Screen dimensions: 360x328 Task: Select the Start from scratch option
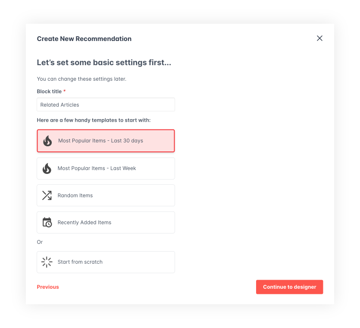click(x=106, y=262)
